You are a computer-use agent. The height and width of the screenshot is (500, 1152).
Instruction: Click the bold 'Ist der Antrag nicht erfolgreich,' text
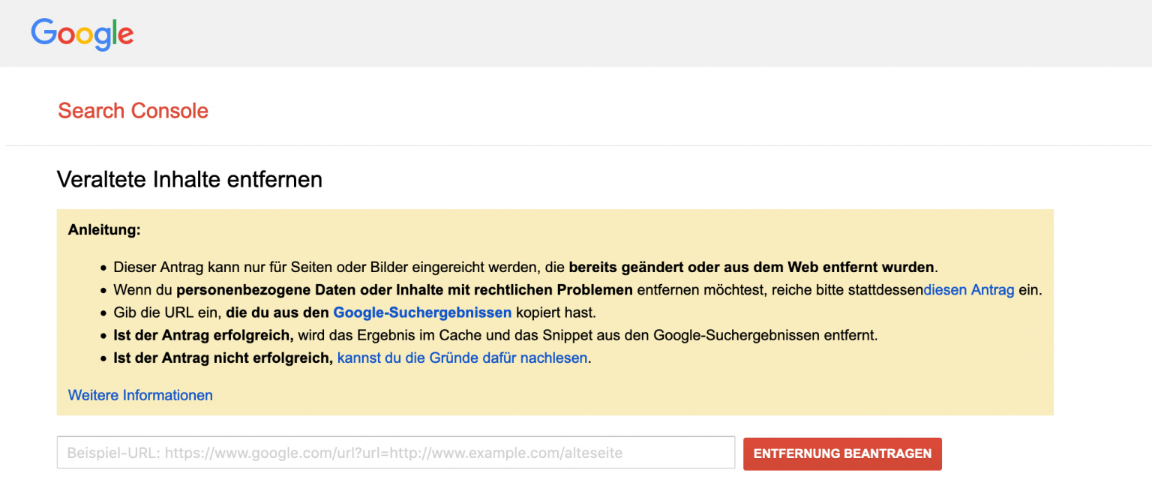coord(223,358)
